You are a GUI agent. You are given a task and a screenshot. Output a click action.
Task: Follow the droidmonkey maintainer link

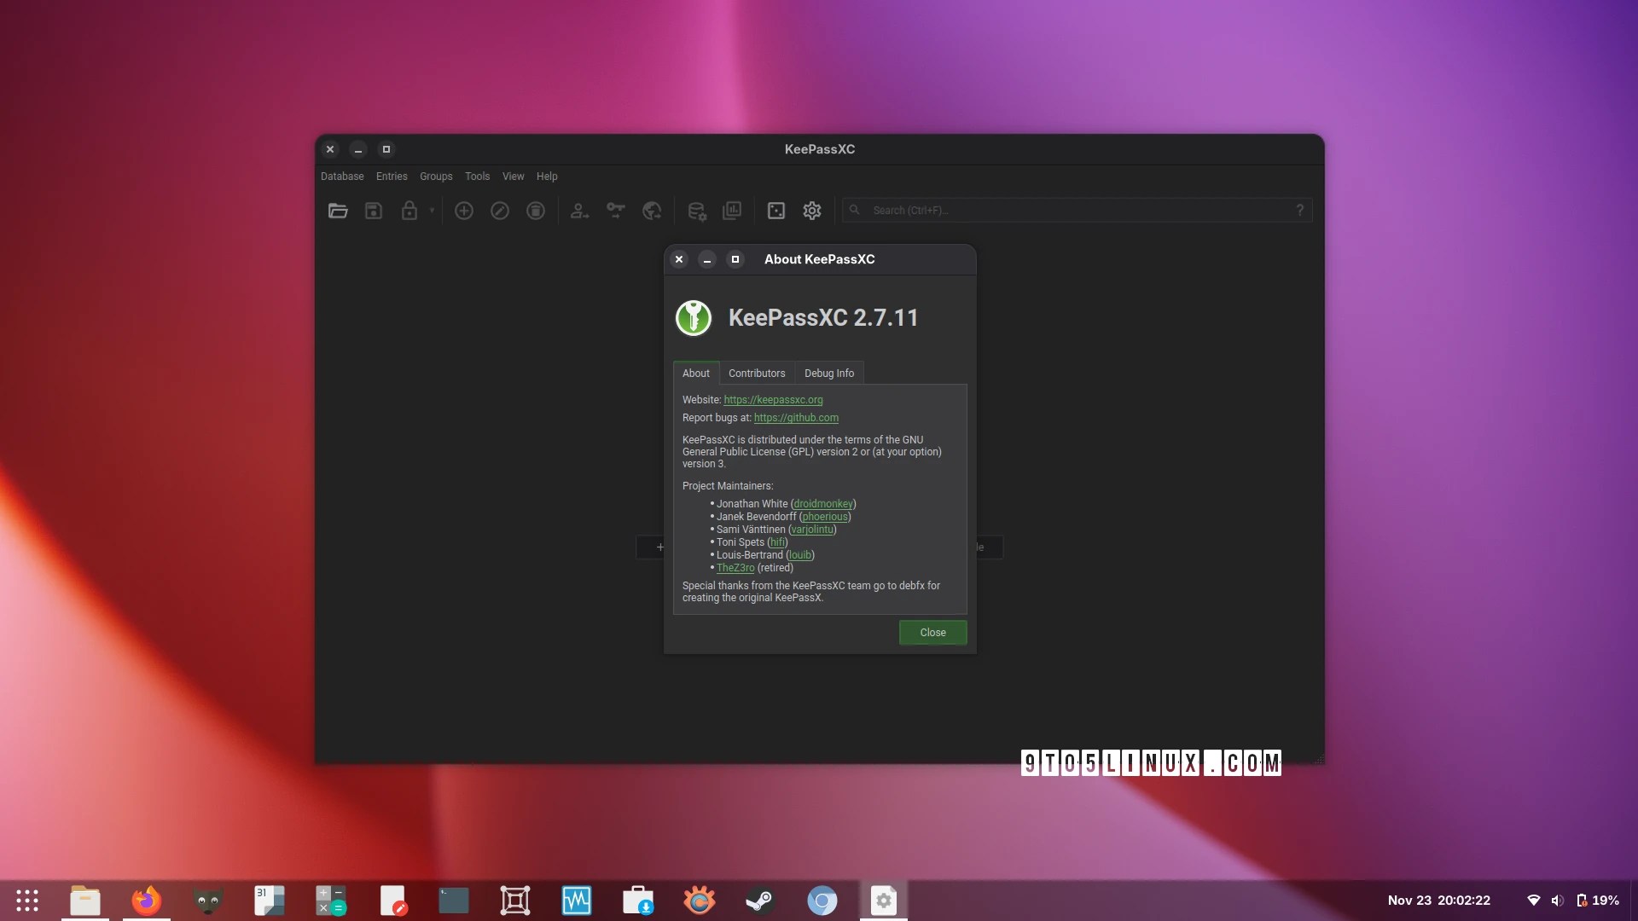click(822, 504)
